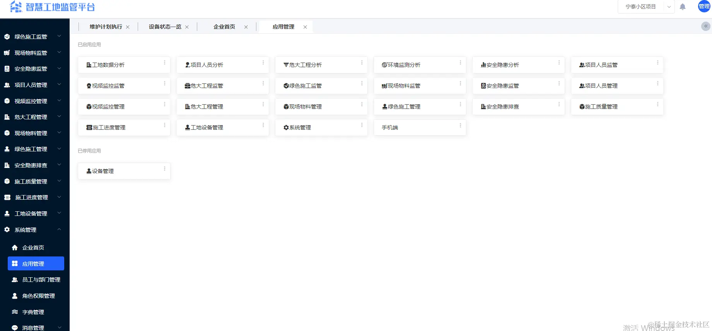The height and width of the screenshot is (331, 712).
Task: Open the 员工与部门管理 menu item
Action: pyautogui.click(x=36, y=280)
